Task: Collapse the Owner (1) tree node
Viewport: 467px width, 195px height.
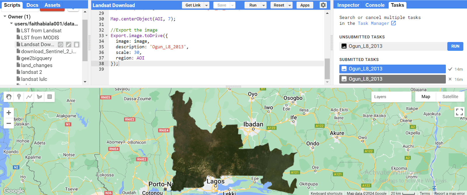Action: pyautogui.click(x=5, y=17)
